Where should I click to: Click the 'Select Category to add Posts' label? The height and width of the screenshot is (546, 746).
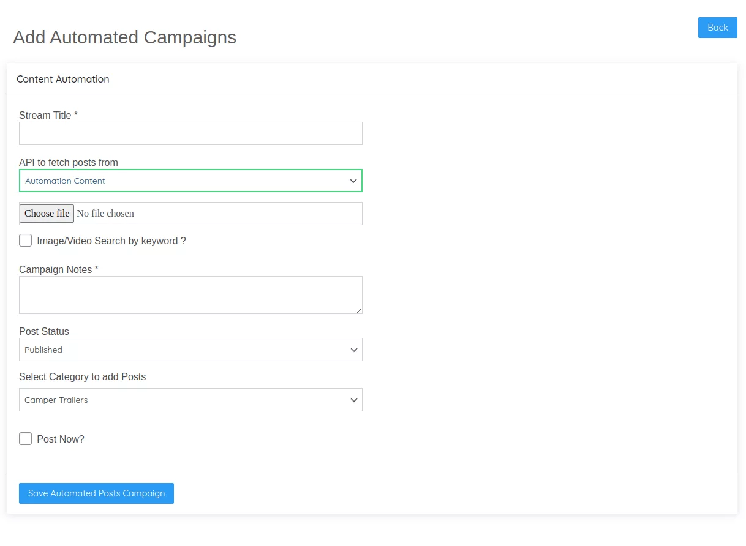(x=83, y=376)
